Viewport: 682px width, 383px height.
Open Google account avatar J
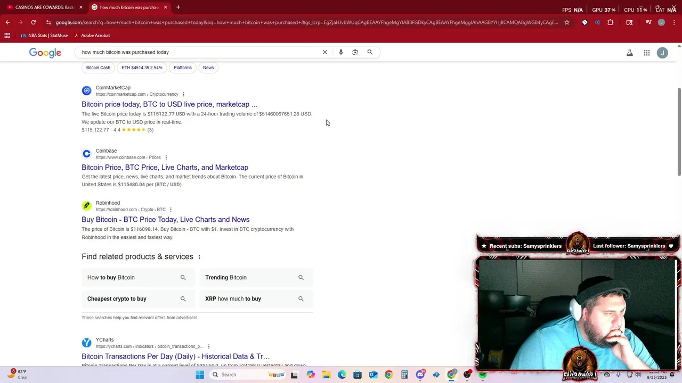663,53
